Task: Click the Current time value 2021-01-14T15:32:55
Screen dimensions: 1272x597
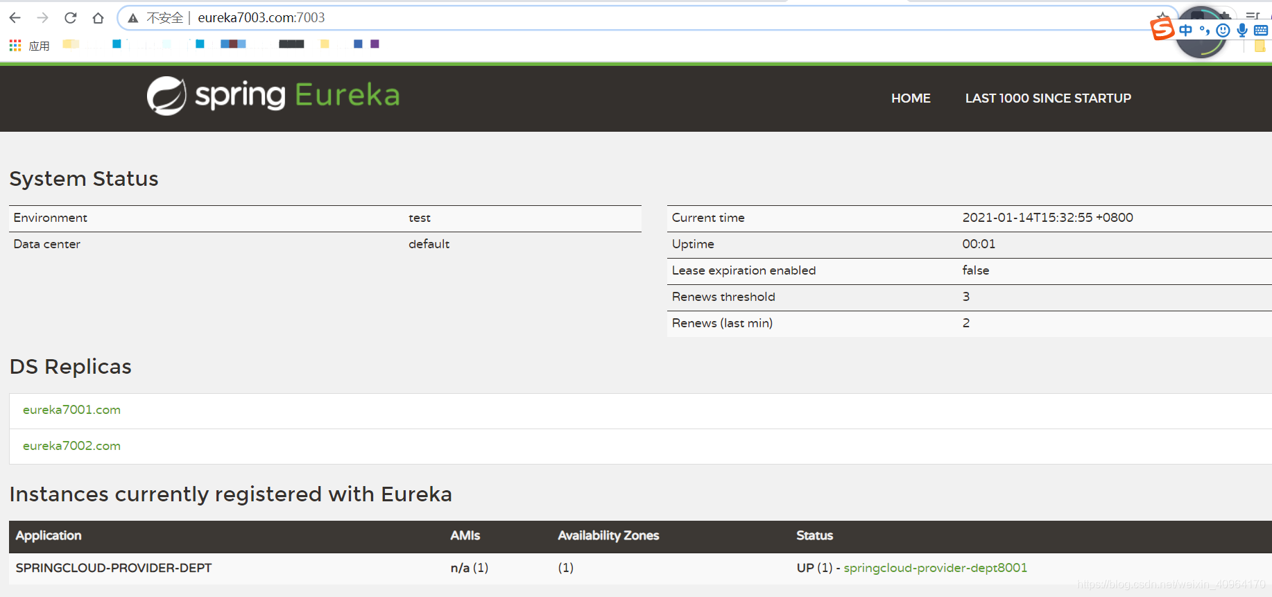Action: pos(1047,218)
